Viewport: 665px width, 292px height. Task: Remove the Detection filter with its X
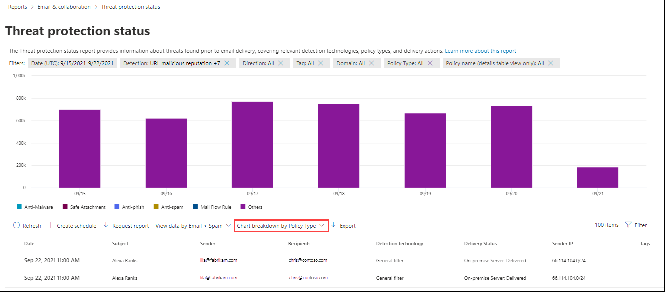point(227,63)
